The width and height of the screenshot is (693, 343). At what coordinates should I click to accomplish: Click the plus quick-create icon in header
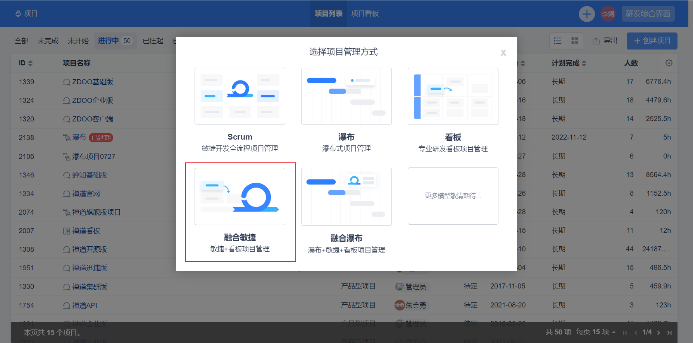587,14
